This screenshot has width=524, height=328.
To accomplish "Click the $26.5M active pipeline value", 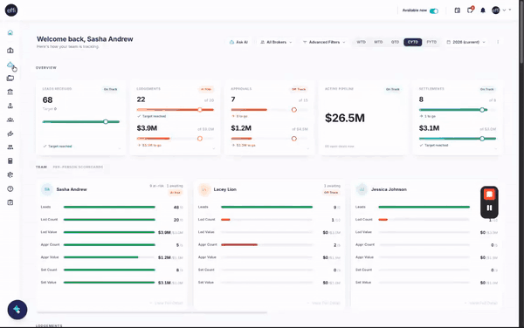I will click(345, 118).
